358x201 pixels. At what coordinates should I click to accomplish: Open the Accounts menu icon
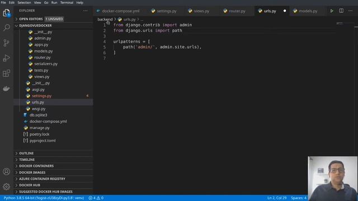point(6,171)
